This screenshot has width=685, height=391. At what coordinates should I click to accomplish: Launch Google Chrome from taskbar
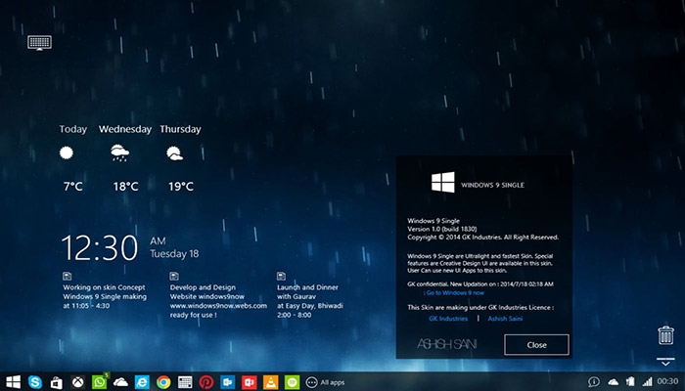coord(163,383)
